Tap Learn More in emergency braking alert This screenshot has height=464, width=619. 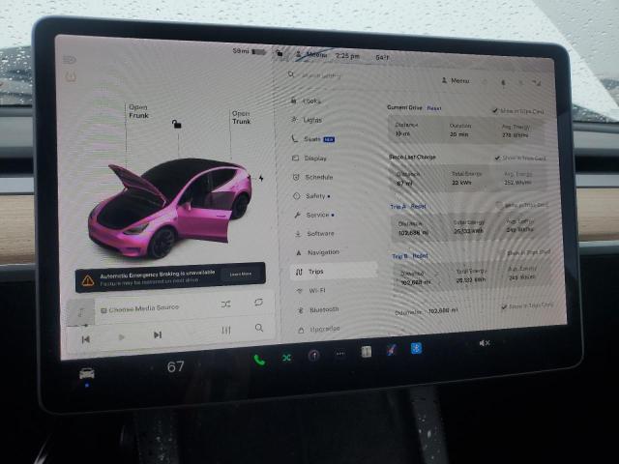click(241, 274)
